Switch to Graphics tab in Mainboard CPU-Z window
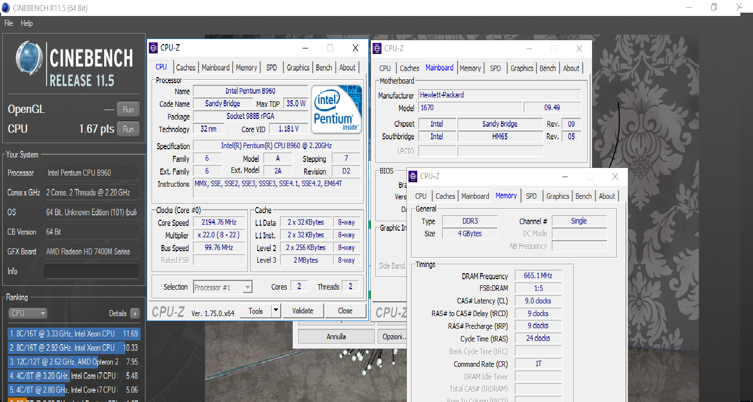Viewport: 753px width, 402px height. point(522,68)
